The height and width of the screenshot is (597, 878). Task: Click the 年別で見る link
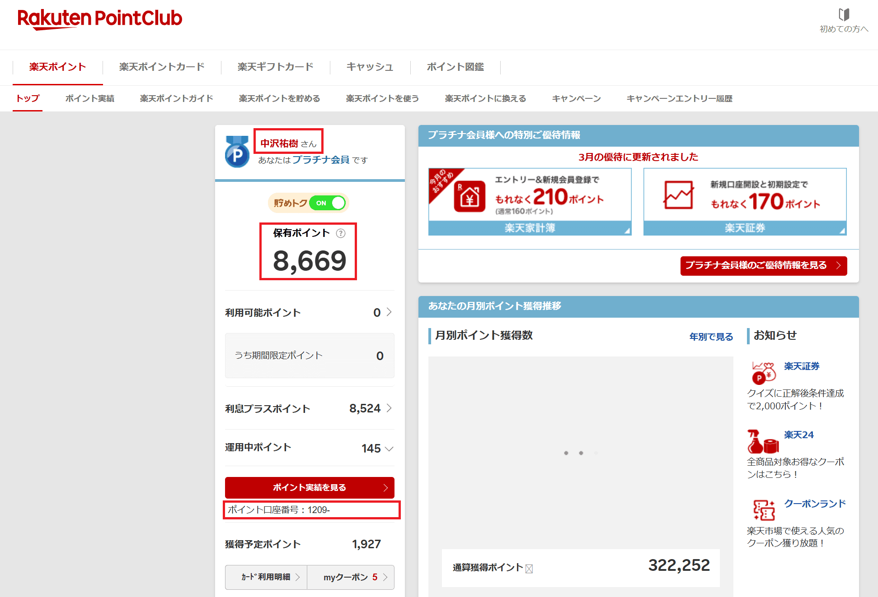[x=710, y=337]
